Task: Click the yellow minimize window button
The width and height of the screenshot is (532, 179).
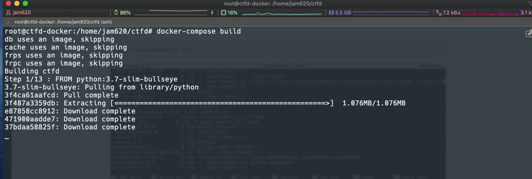Action: point(16,3)
